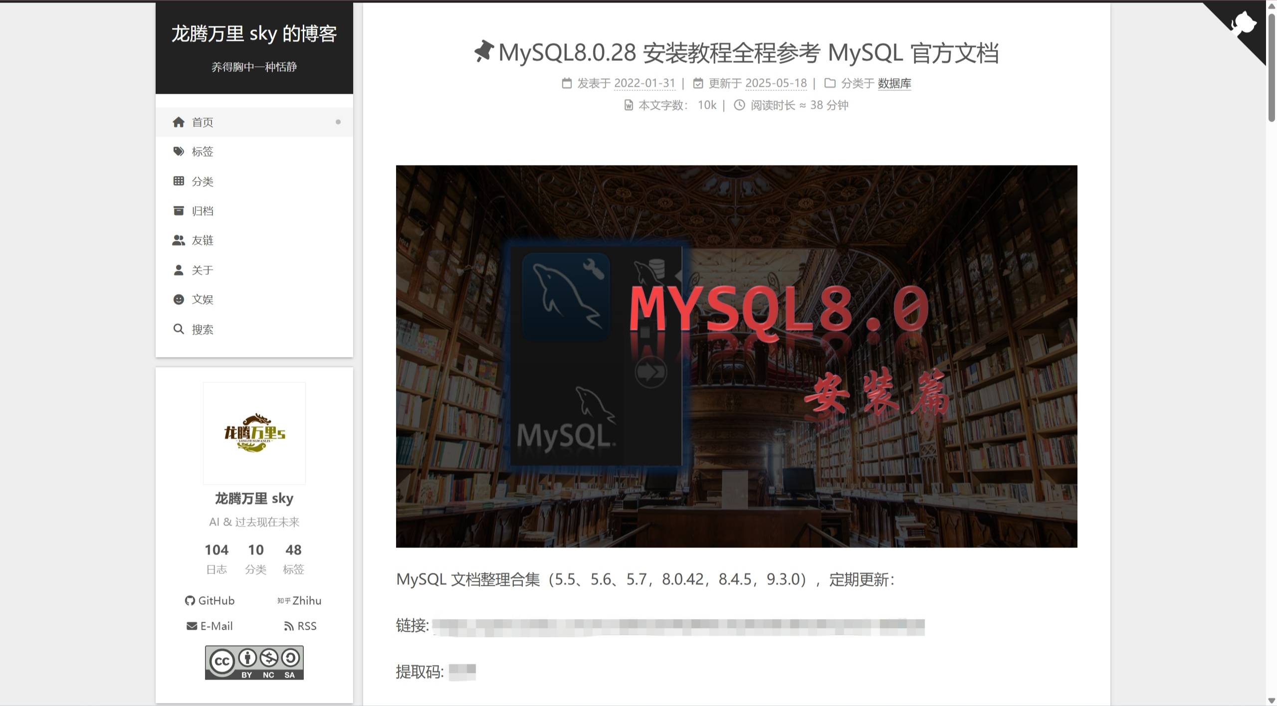The height and width of the screenshot is (706, 1277).
Task: Click the publish date 2022-01-31
Action: point(644,83)
